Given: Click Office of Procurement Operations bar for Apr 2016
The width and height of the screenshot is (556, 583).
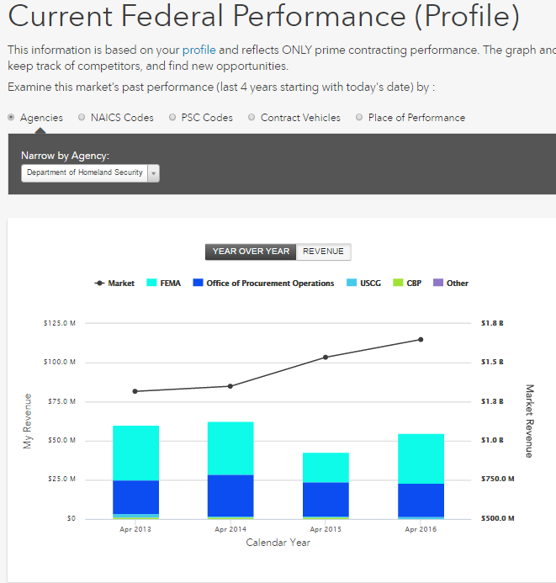Looking at the screenshot, I should [x=421, y=500].
